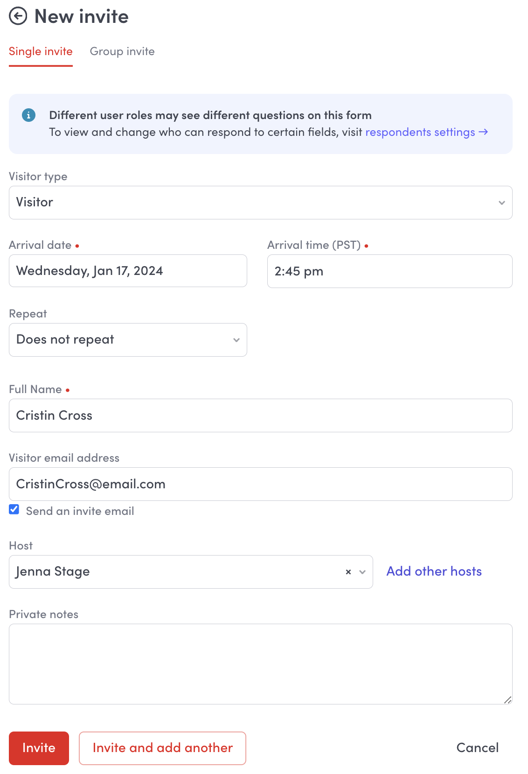Click the blue info icon in banner
Image resolution: width=528 pixels, height=774 pixels.
[x=28, y=115]
